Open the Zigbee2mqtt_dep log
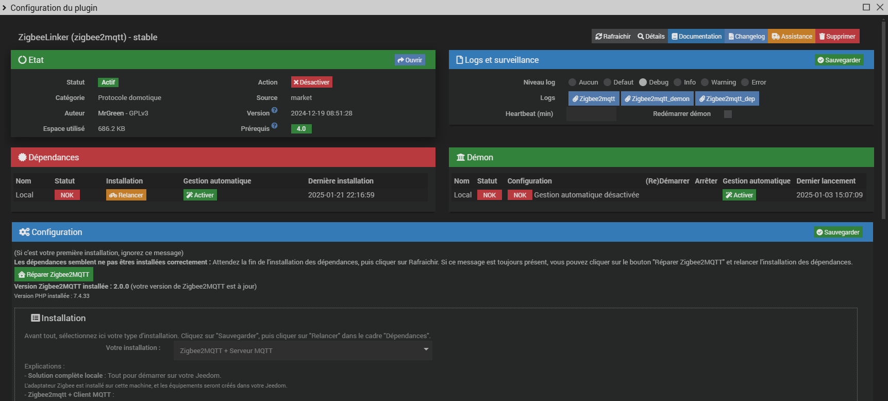The height and width of the screenshot is (401, 888). [727, 98]
